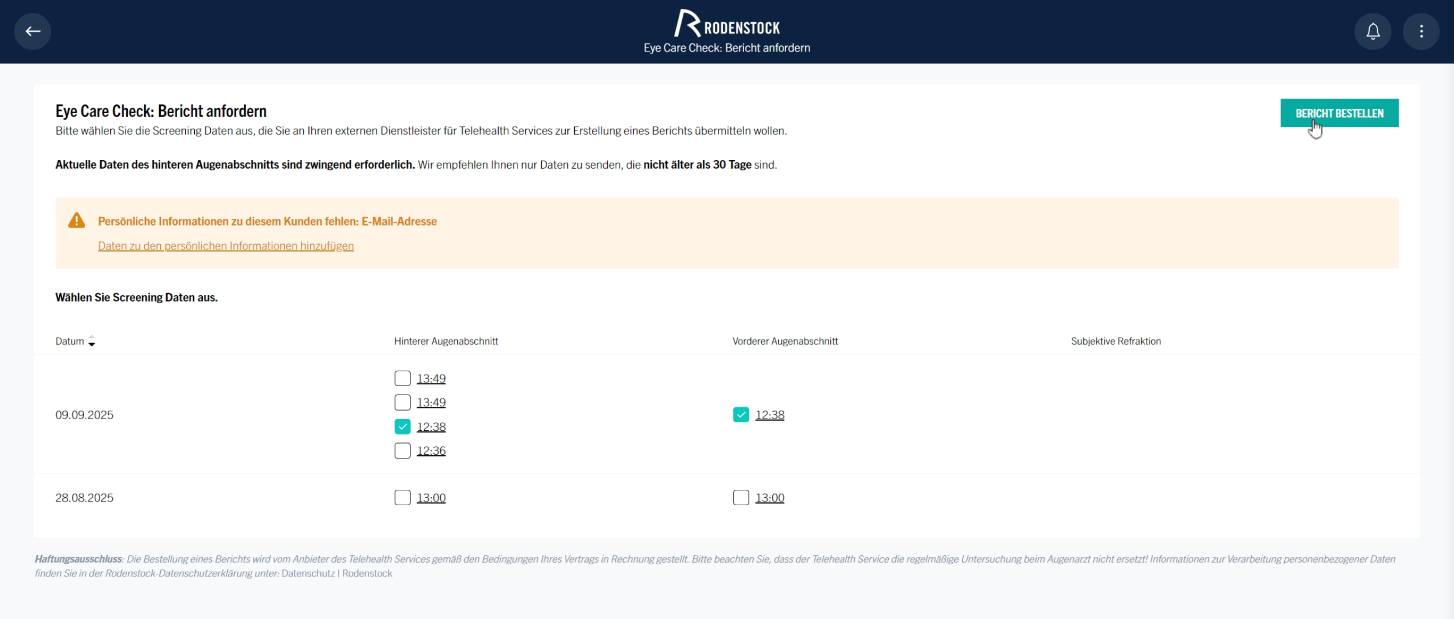Uncheck 12:38 Hinterer Augenabschnitt checkbox
This screenshot has width=1454, height=619.
(x=402, y=427)
